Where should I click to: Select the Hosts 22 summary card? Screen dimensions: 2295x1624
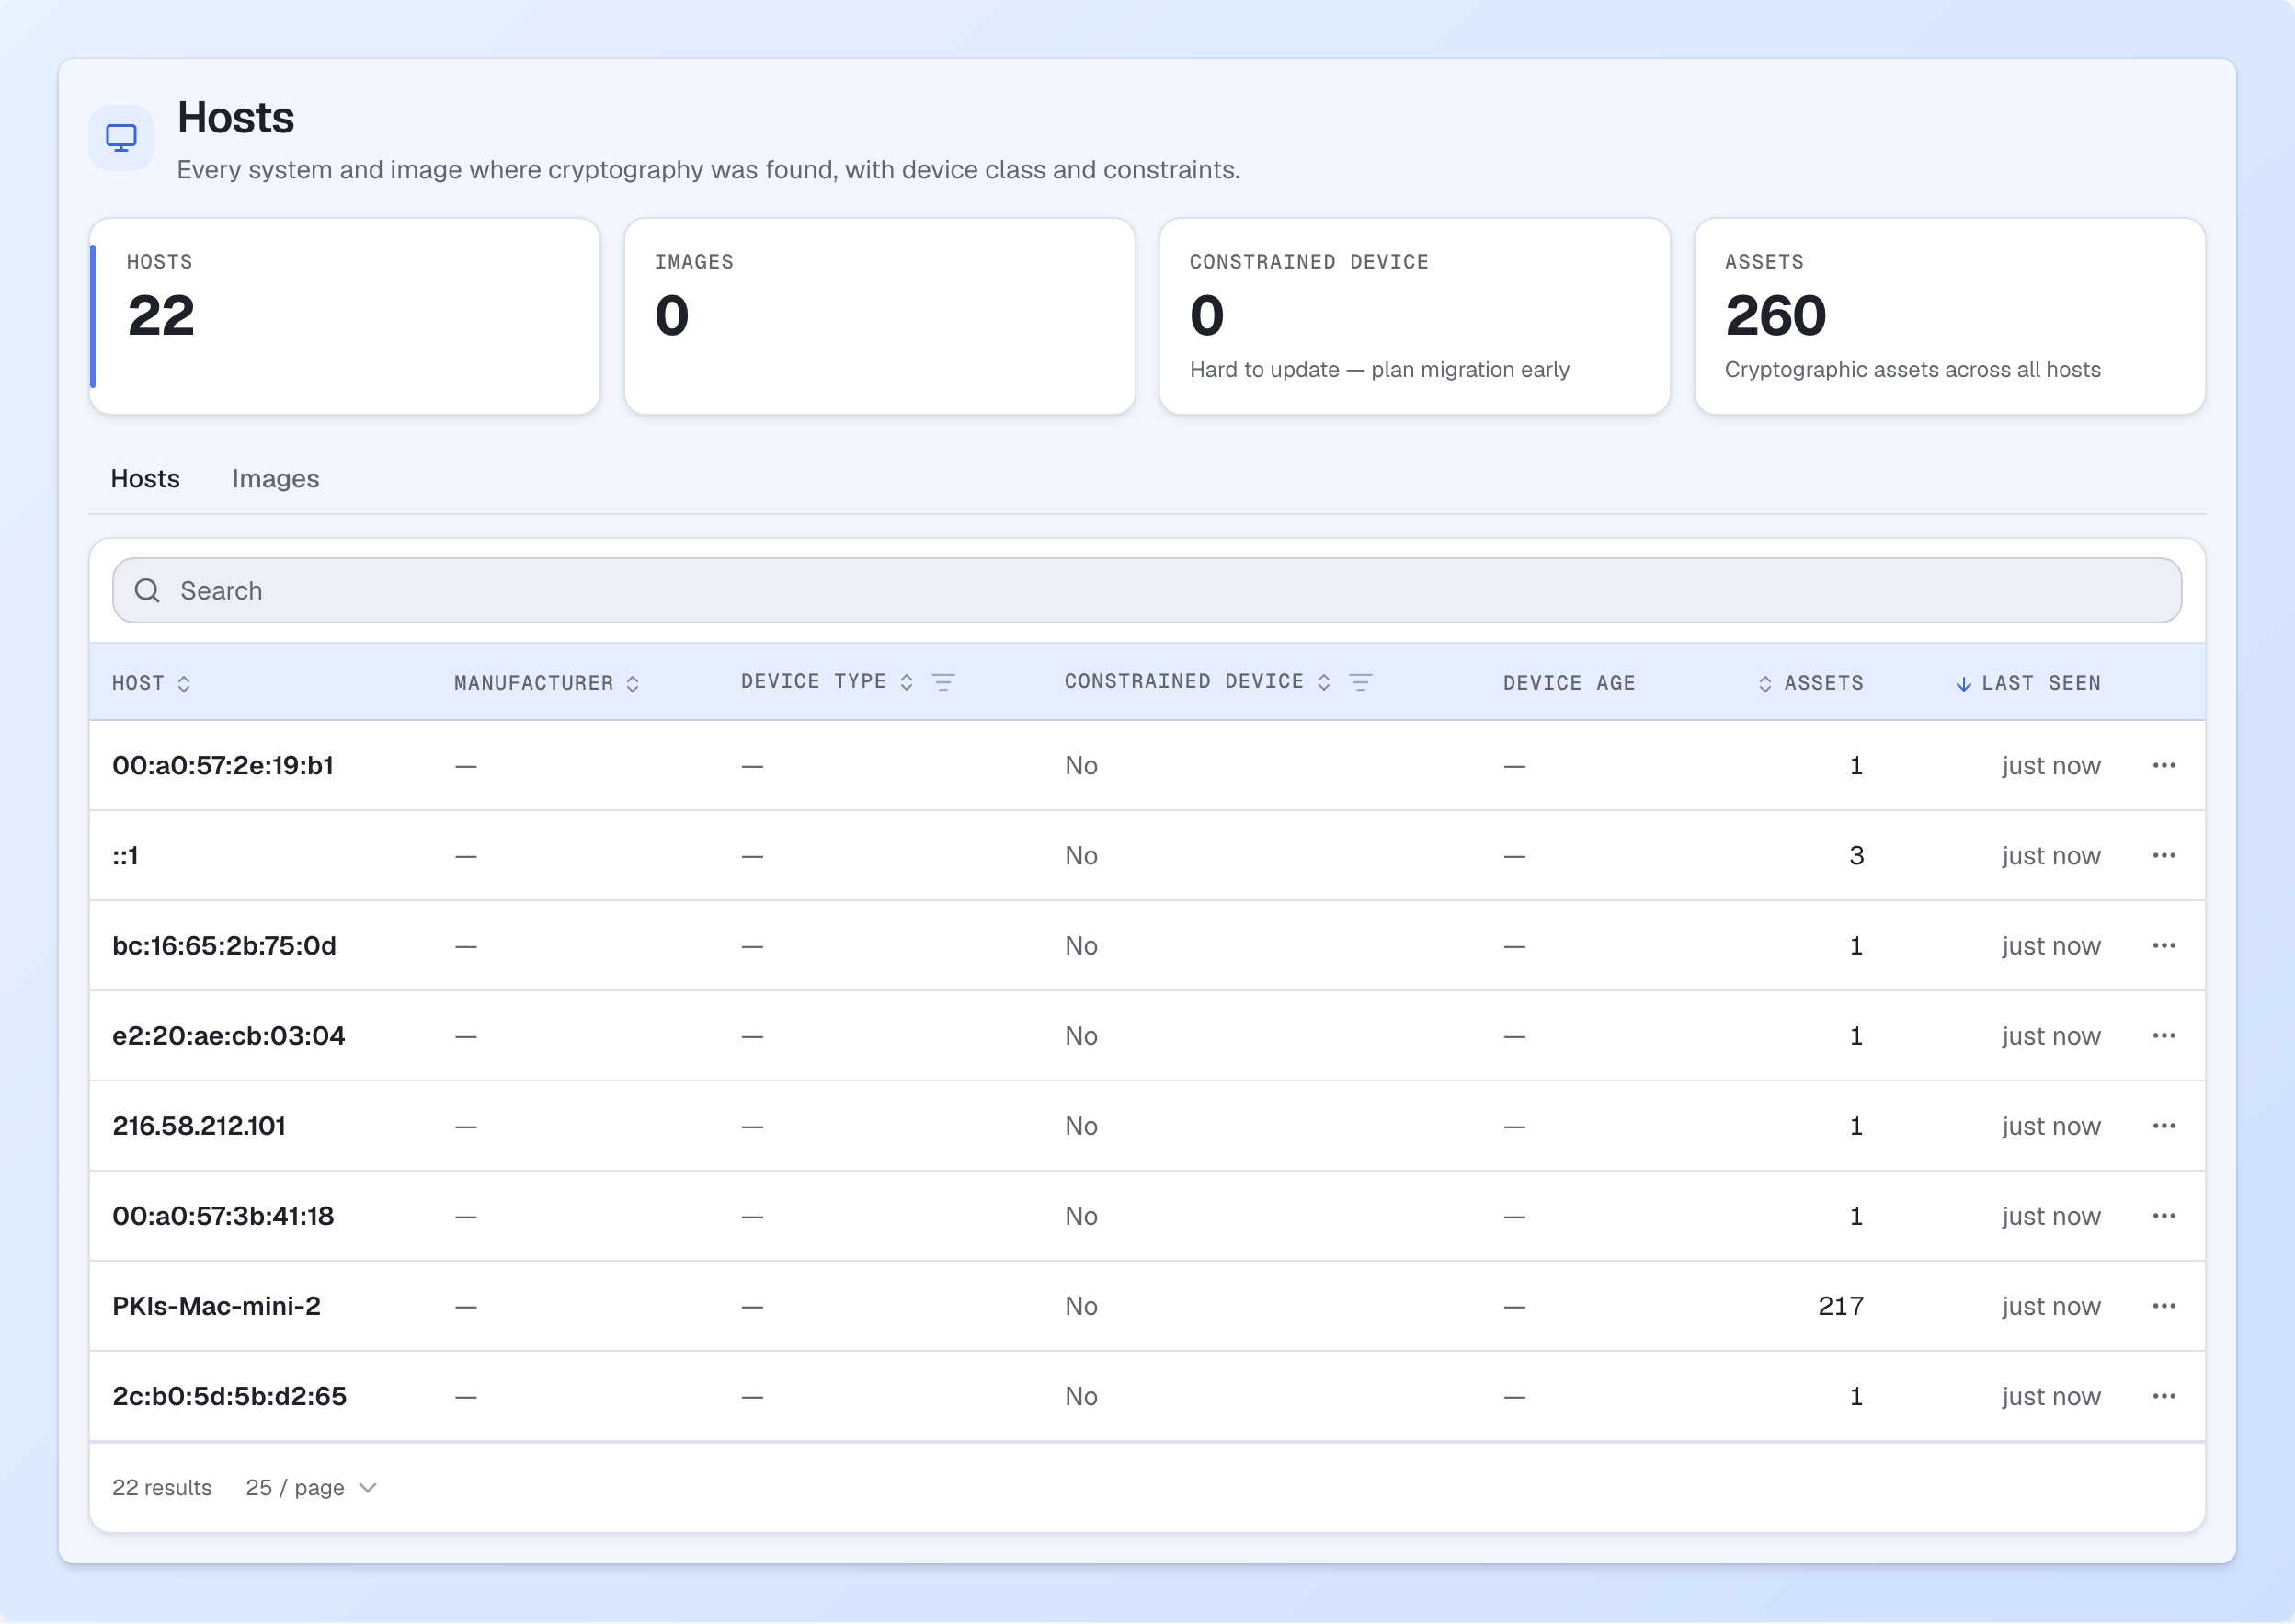(x=345, y=316)
